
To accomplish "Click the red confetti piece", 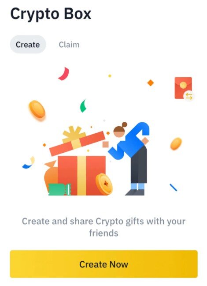I will (64, 74).
